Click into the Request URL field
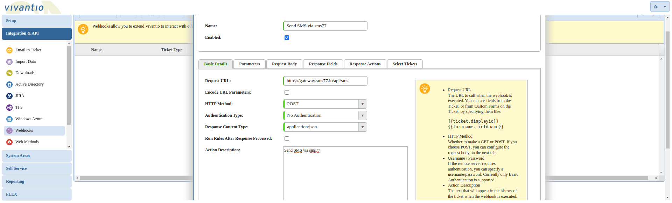This screenshot has width=672, height=203. click(325, 81)
